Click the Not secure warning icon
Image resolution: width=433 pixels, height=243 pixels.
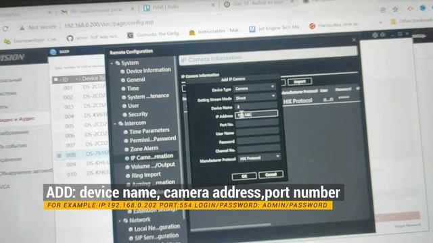[x=22, y=28]
